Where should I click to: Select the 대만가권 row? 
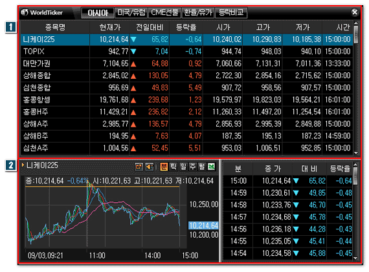[187, 64]
